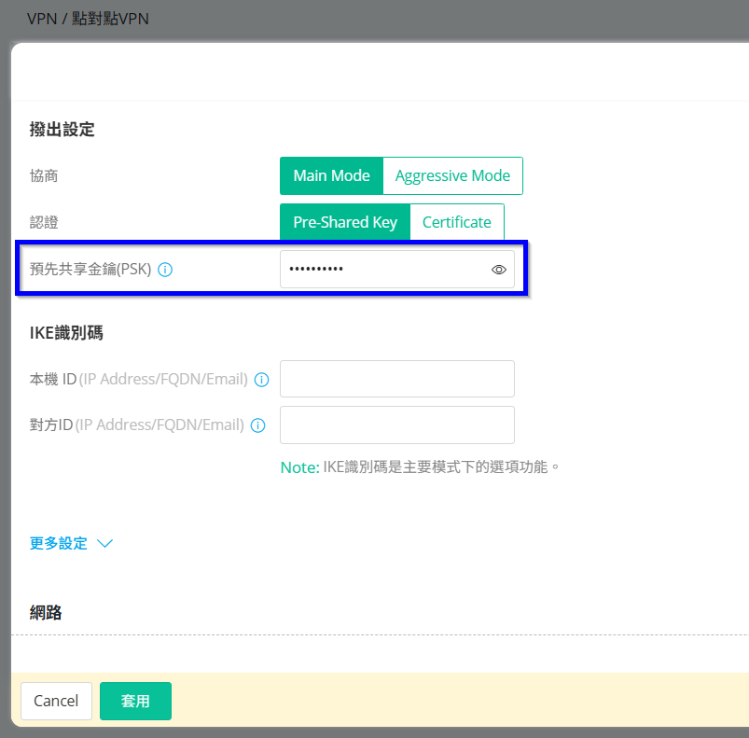This screenshot has width=749, height=738.
Task: Switch authentication to Certificate
Action: [x=457, y=222]
